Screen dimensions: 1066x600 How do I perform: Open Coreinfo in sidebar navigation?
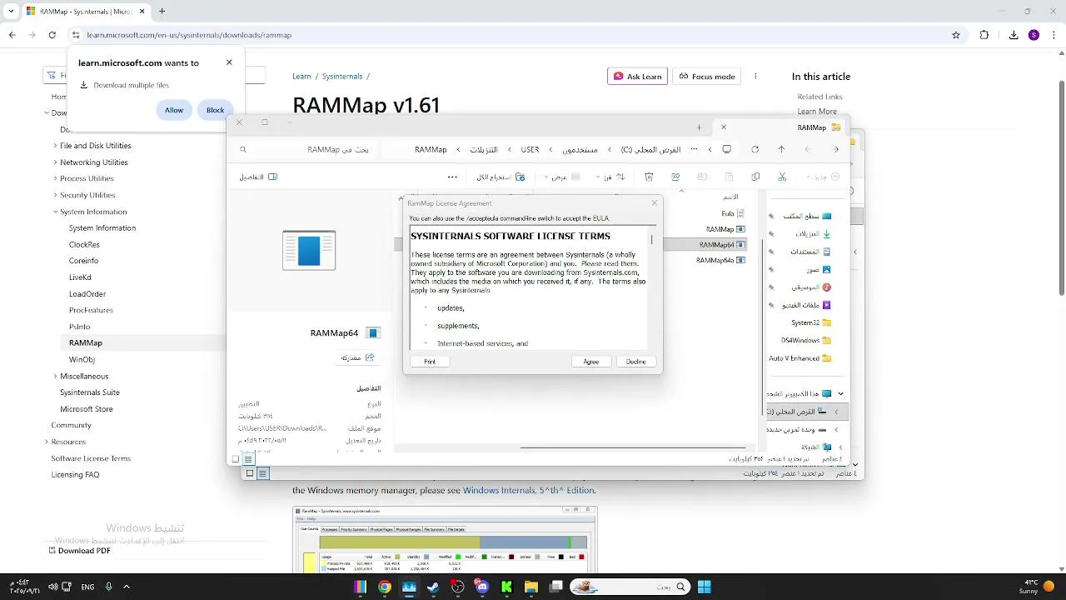[83, 261]
